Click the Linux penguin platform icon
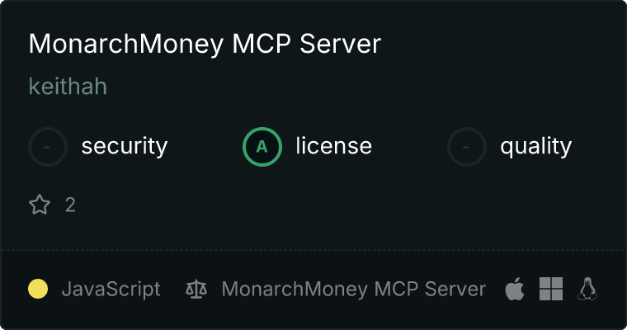The image size is (627, 330). coord(587,289)
